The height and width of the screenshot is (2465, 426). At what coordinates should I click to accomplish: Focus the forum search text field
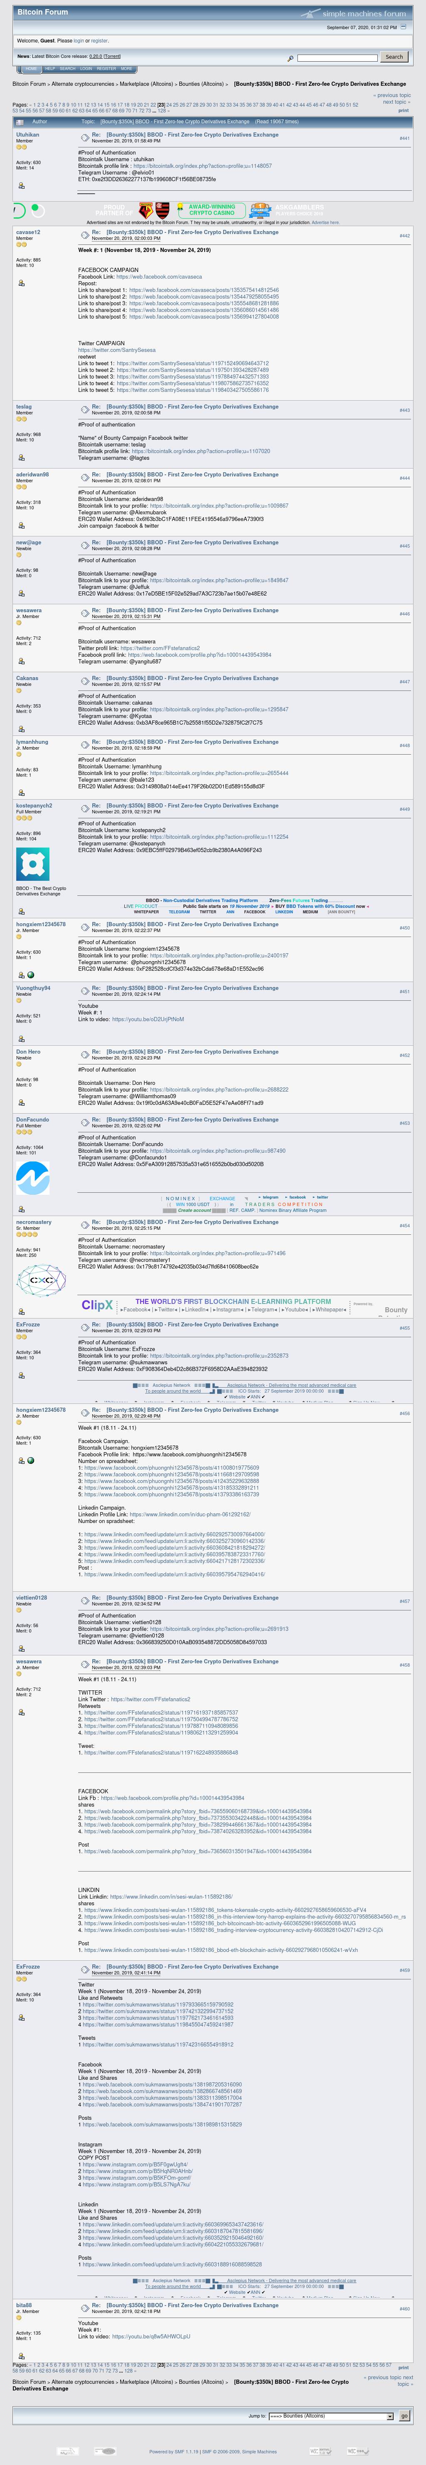337,58
